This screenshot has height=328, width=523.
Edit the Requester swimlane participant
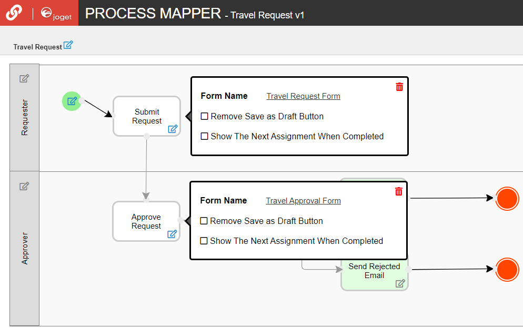24,79
